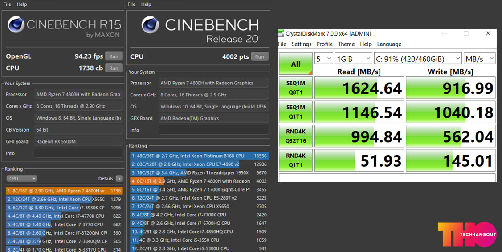Viewport: 502px width, 252px height.
Task: Click the Cinebench Release 20 logo sphere
Action: pyautogui.click(x=151, y=25)
